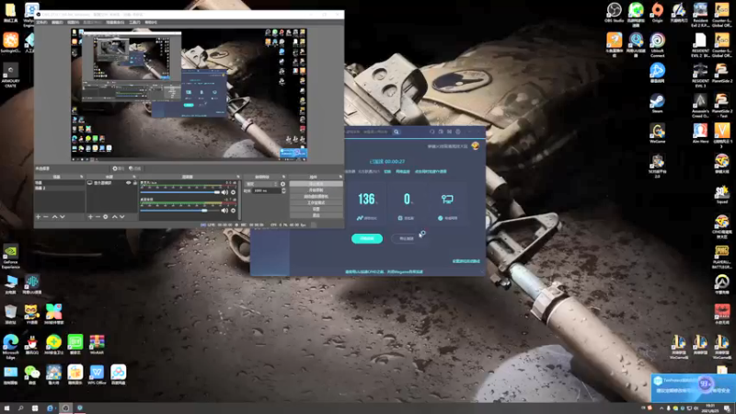
Task: Open gear settings of first mixer channel
Action: coord(234,192)
